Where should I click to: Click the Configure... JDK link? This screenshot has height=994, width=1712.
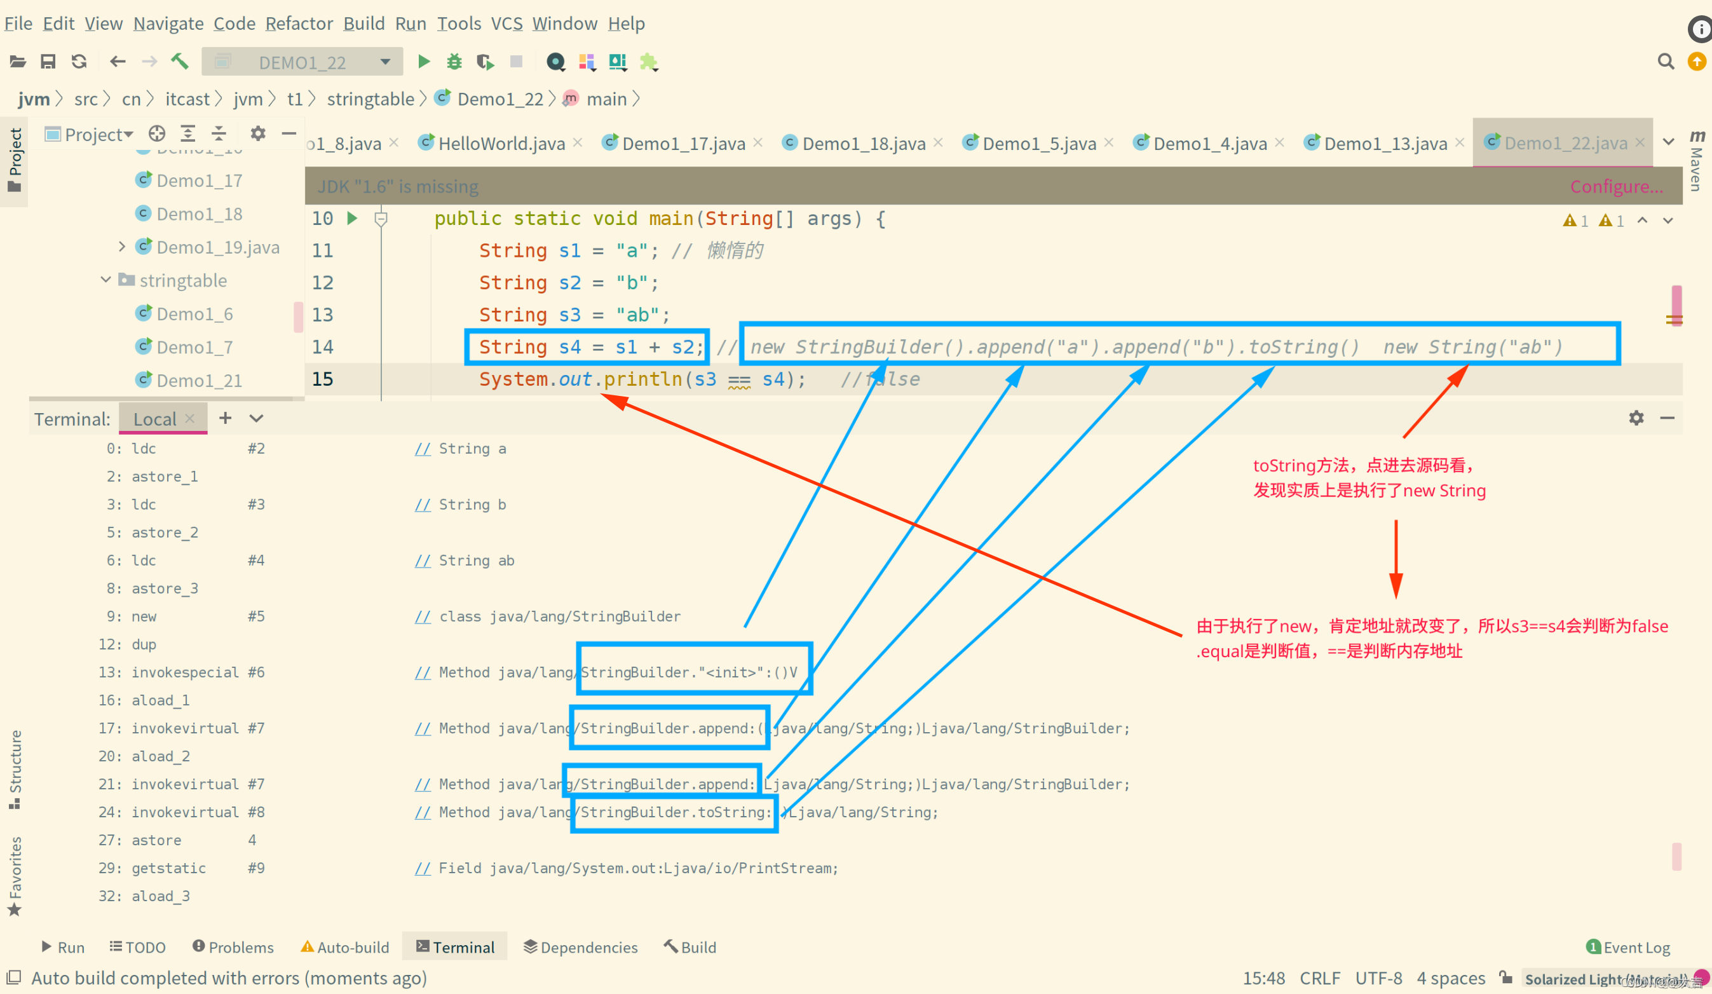pyautogui.click(x=1616, y=186)
